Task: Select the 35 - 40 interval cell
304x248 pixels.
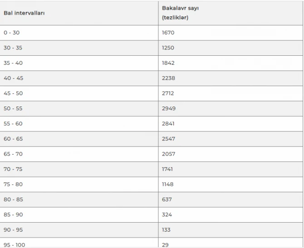Action: pos(79,63)
